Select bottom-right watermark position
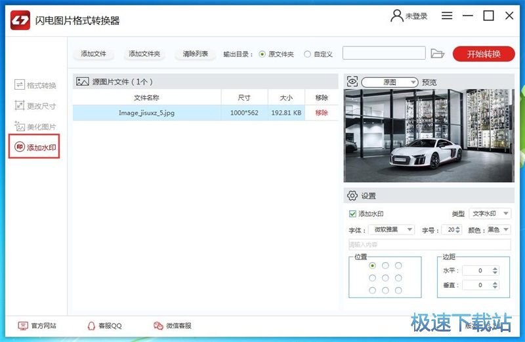The height and width of the screenshot is (342, 525). [398, 290]
